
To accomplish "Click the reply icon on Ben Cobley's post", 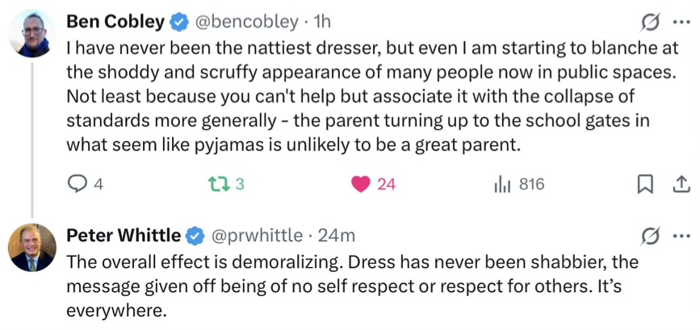I will click(x=77, y=185).
